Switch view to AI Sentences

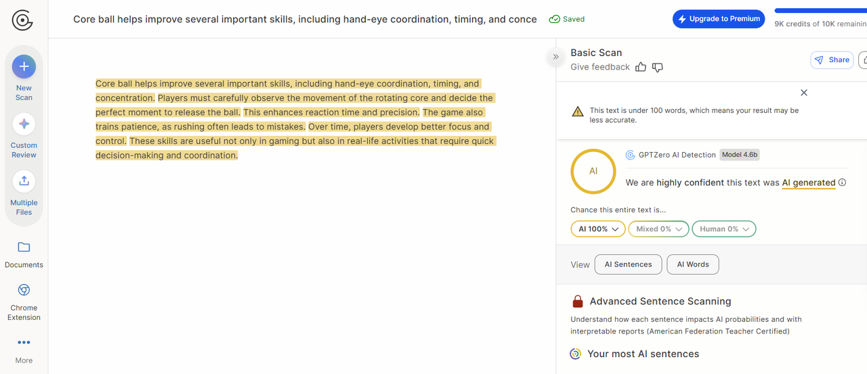click(628, 264)
